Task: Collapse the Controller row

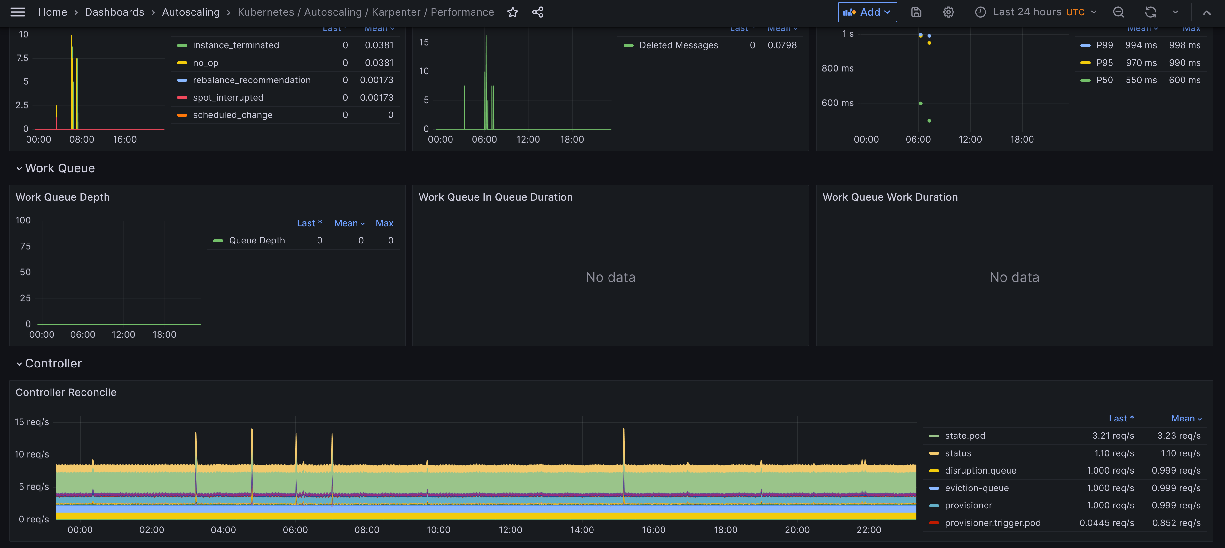Action: pos(53,363)
